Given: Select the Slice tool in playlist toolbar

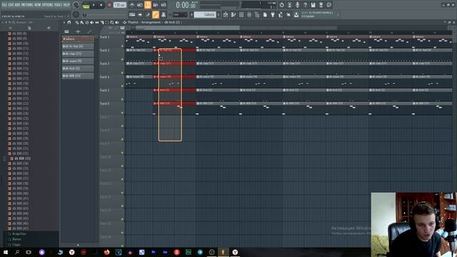Looking at the screenshot, I should pyautogui.click(x=102, y=22).
